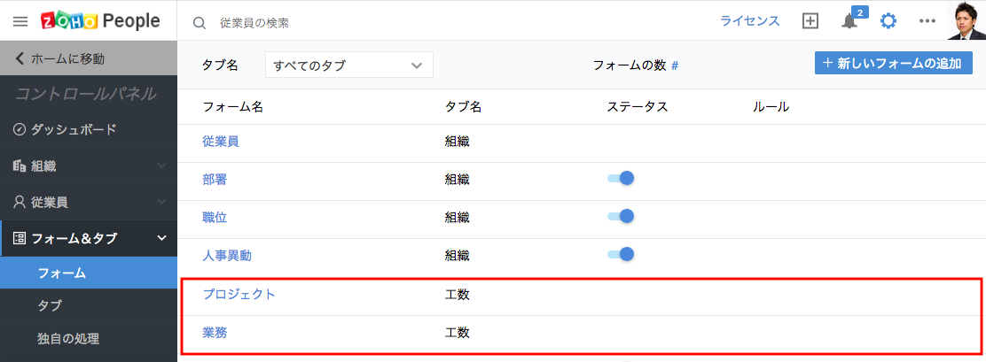Collapse the フォーム&タブ sidebar section
986x362 pixels.
[x=161, y=238]
